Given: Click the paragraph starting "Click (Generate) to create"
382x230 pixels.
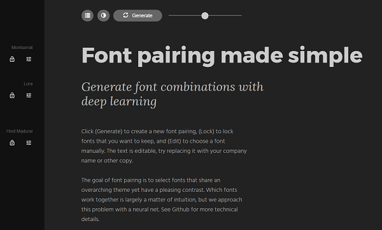Looking at the screenshot, I should point(164,146).
